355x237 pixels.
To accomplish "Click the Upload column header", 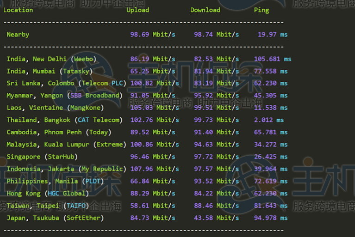I will (138, 10).
